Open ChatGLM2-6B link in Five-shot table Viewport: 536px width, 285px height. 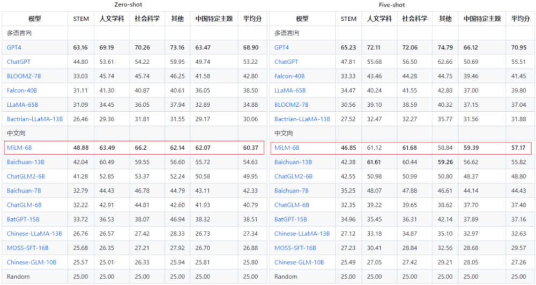pyautogui.click(x=294, y=176)
